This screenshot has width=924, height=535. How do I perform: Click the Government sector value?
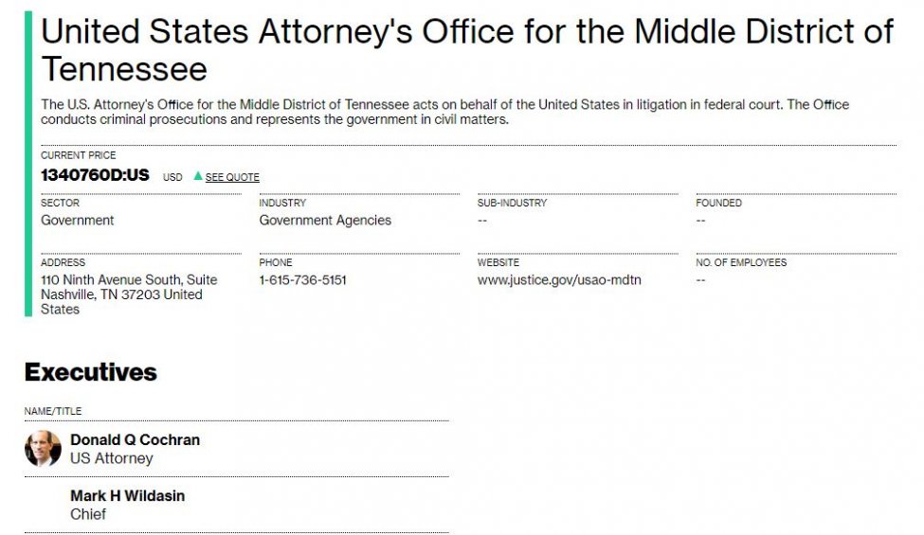pyautogui.click(x=77, y=220)
